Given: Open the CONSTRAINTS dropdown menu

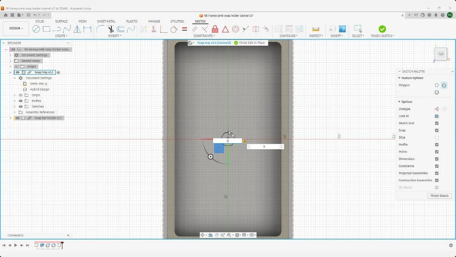Looking at the screenshot, I should click(x=204, y=36).
